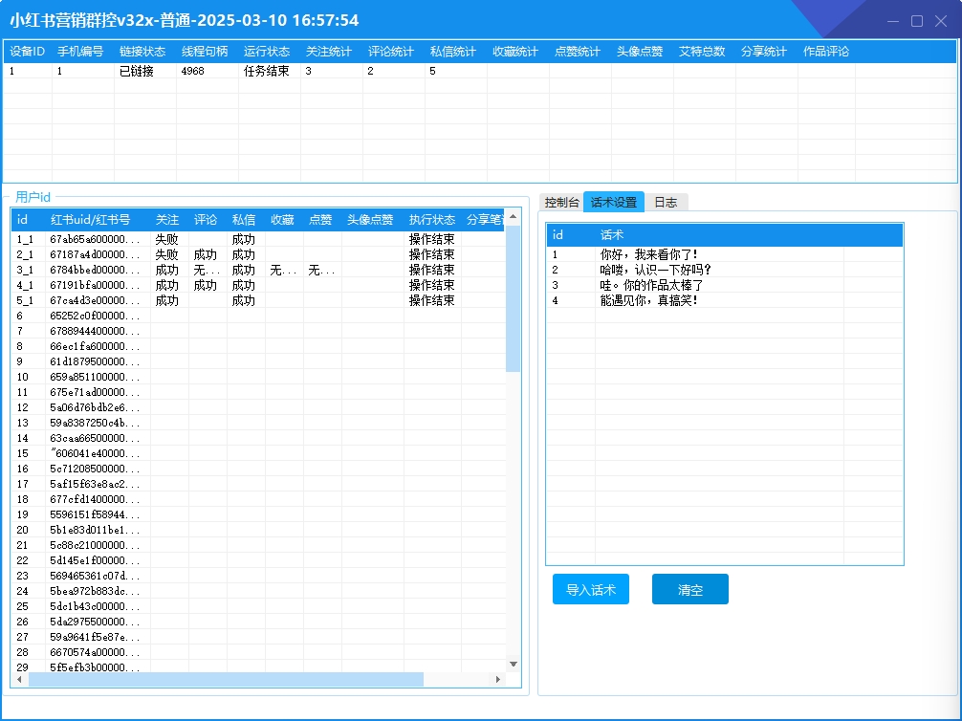
Task: Click the 线程句柄 column header
Action: pos(205,52)
